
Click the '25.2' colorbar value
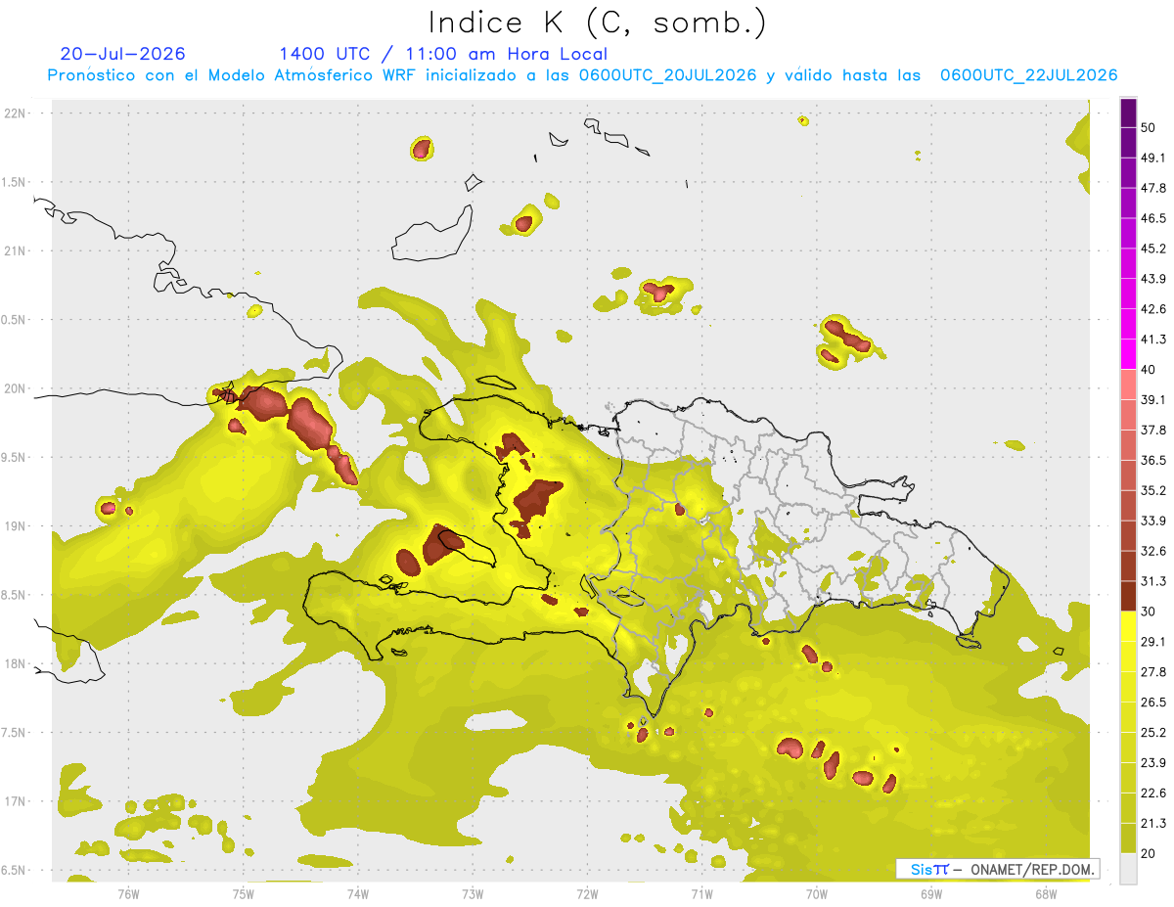pos(1153,733)
